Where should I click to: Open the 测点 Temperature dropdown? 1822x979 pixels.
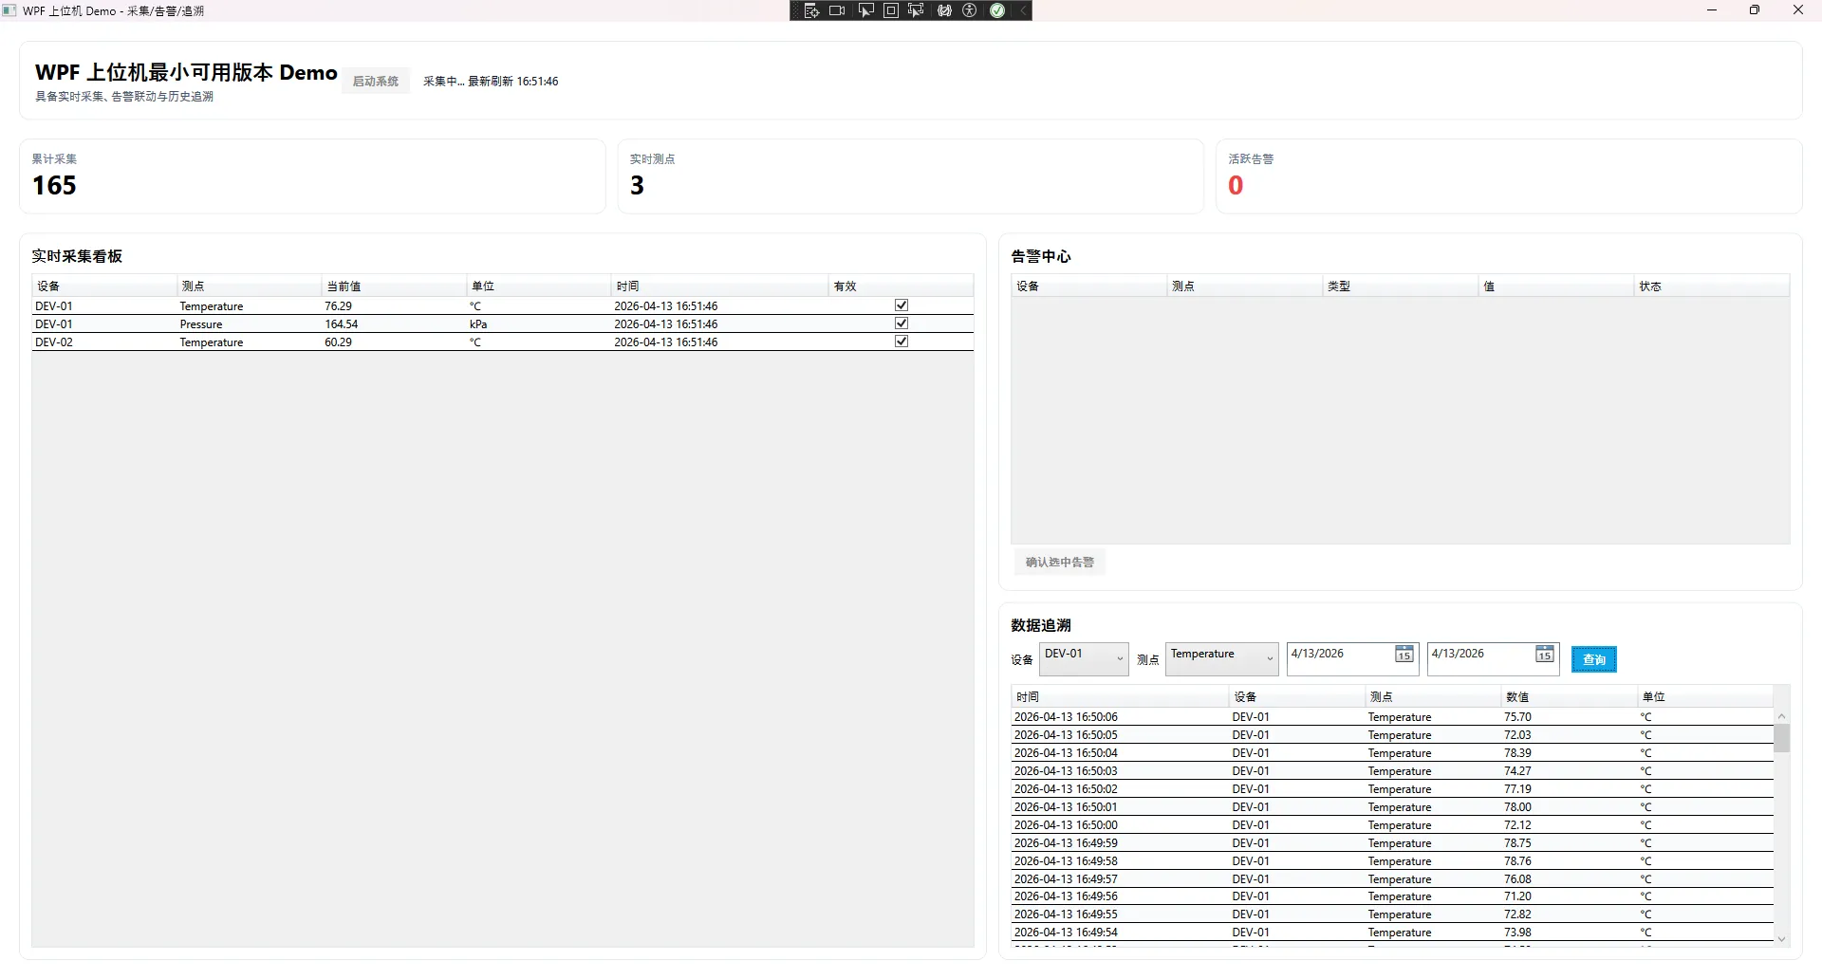tap(1222, 659)
